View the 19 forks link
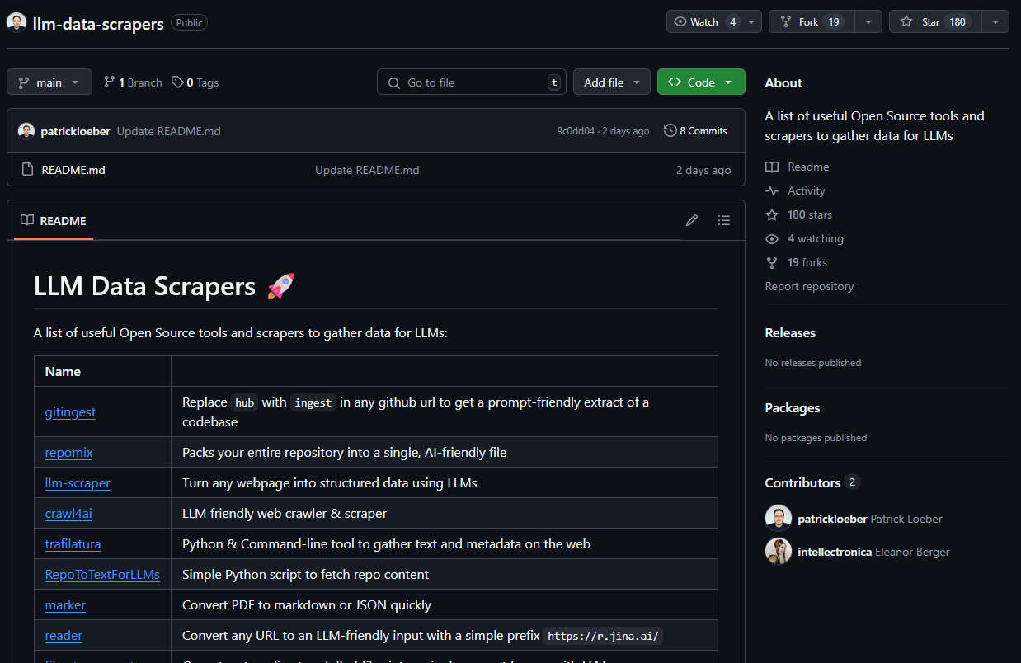1021x663 pixels. coord(797,262)
